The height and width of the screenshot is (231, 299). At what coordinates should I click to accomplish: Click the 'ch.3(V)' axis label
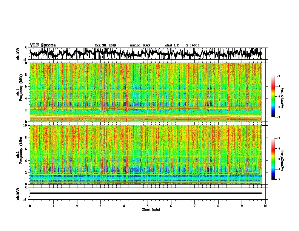tap(18, 194)
